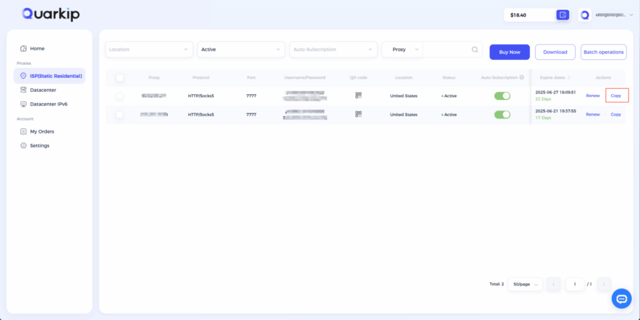
Task: Check the row expiring 2025-06-27
Action: coord(119,96)
